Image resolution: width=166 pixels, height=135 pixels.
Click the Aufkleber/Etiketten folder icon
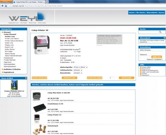click(x=3, y=69)
